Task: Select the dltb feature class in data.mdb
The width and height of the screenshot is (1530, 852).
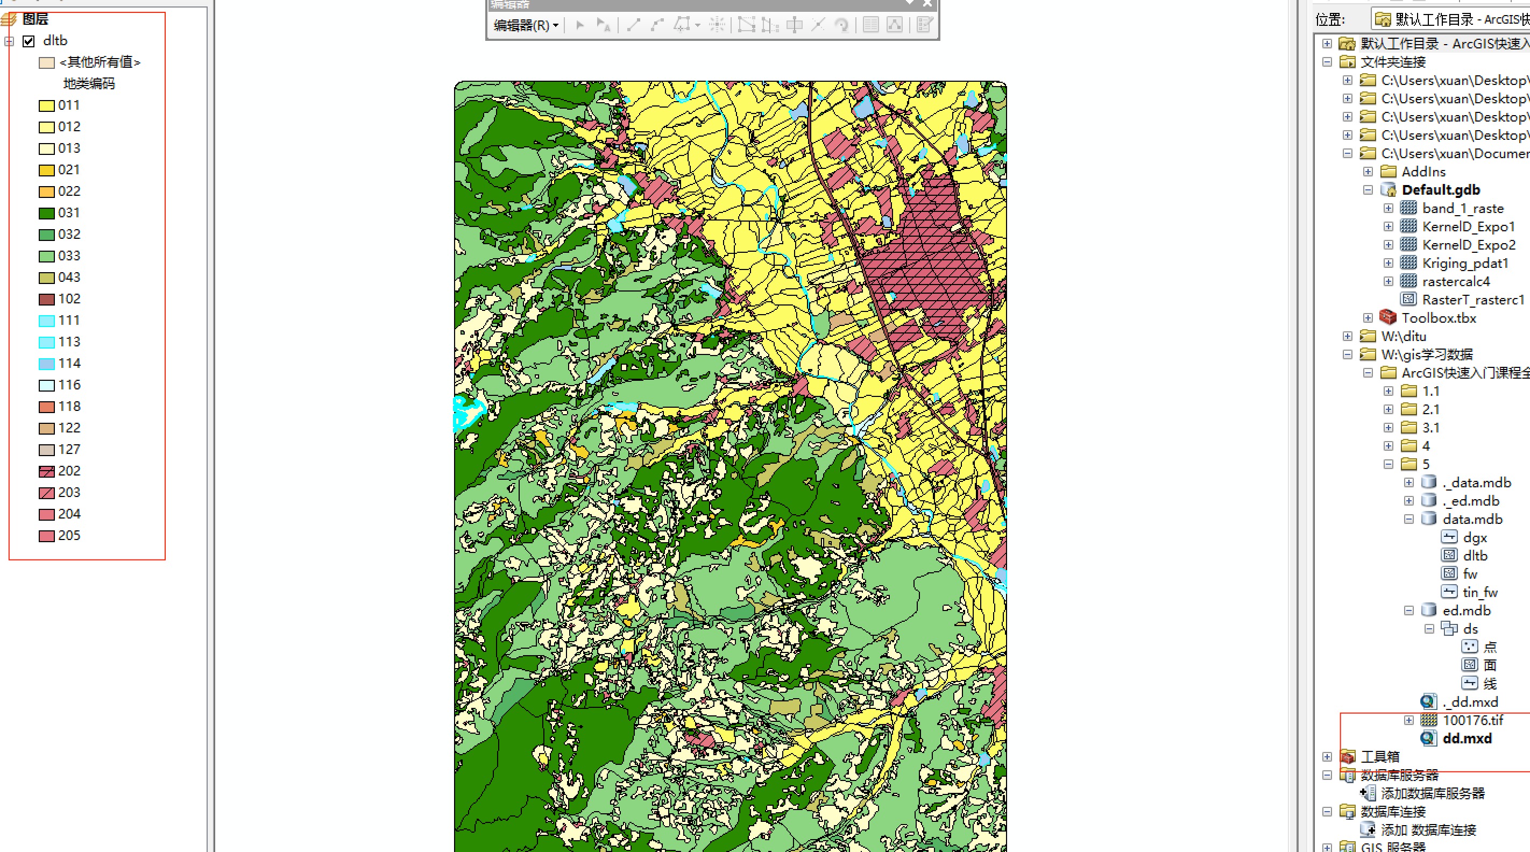Action: pyautogui.click(x=1475, y=556)
